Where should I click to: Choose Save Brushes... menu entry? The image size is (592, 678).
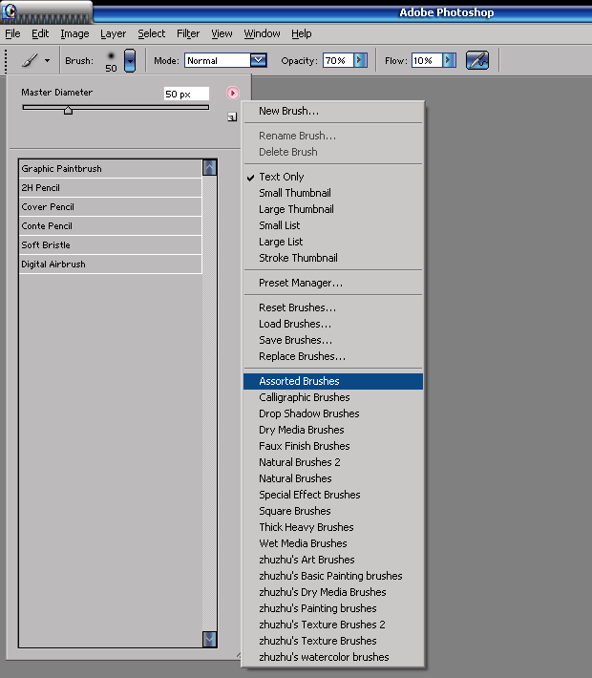333,340
